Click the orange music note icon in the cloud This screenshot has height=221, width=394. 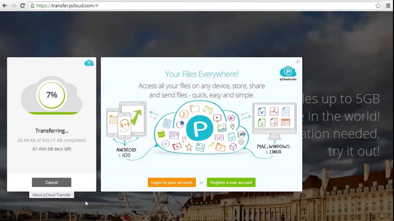pos(184,115)
